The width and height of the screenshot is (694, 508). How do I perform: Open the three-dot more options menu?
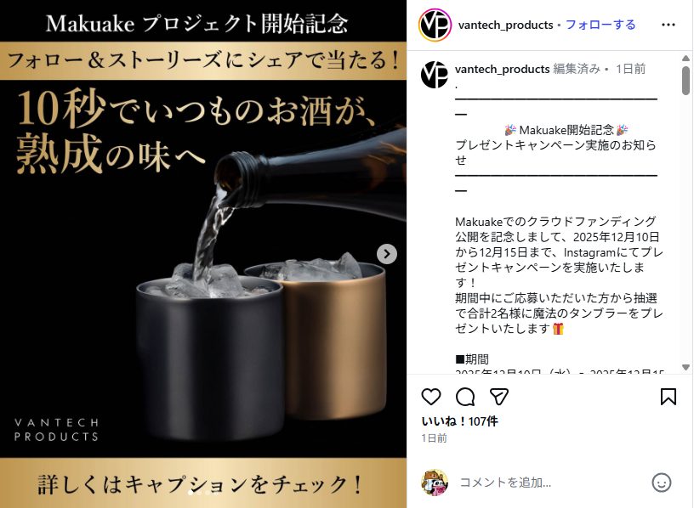[668, 25]
